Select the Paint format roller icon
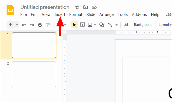172x103 pixels. click(48, 25)
